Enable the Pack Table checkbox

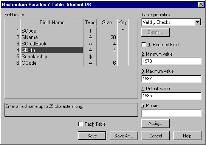click(x=80, y=124)
